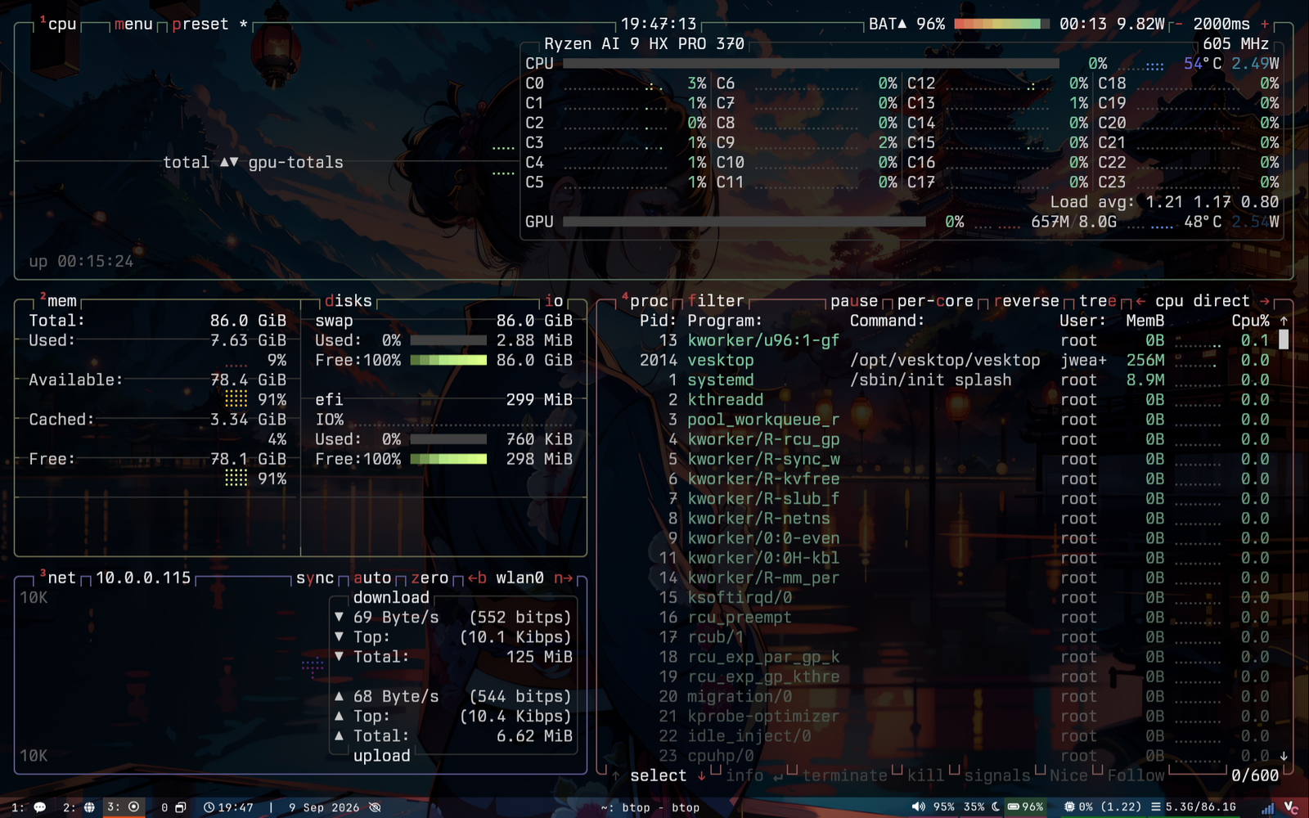Change sort column right of cpu direct
Viewport: 1309px width, 818px height.
(x=1265, y=301)
